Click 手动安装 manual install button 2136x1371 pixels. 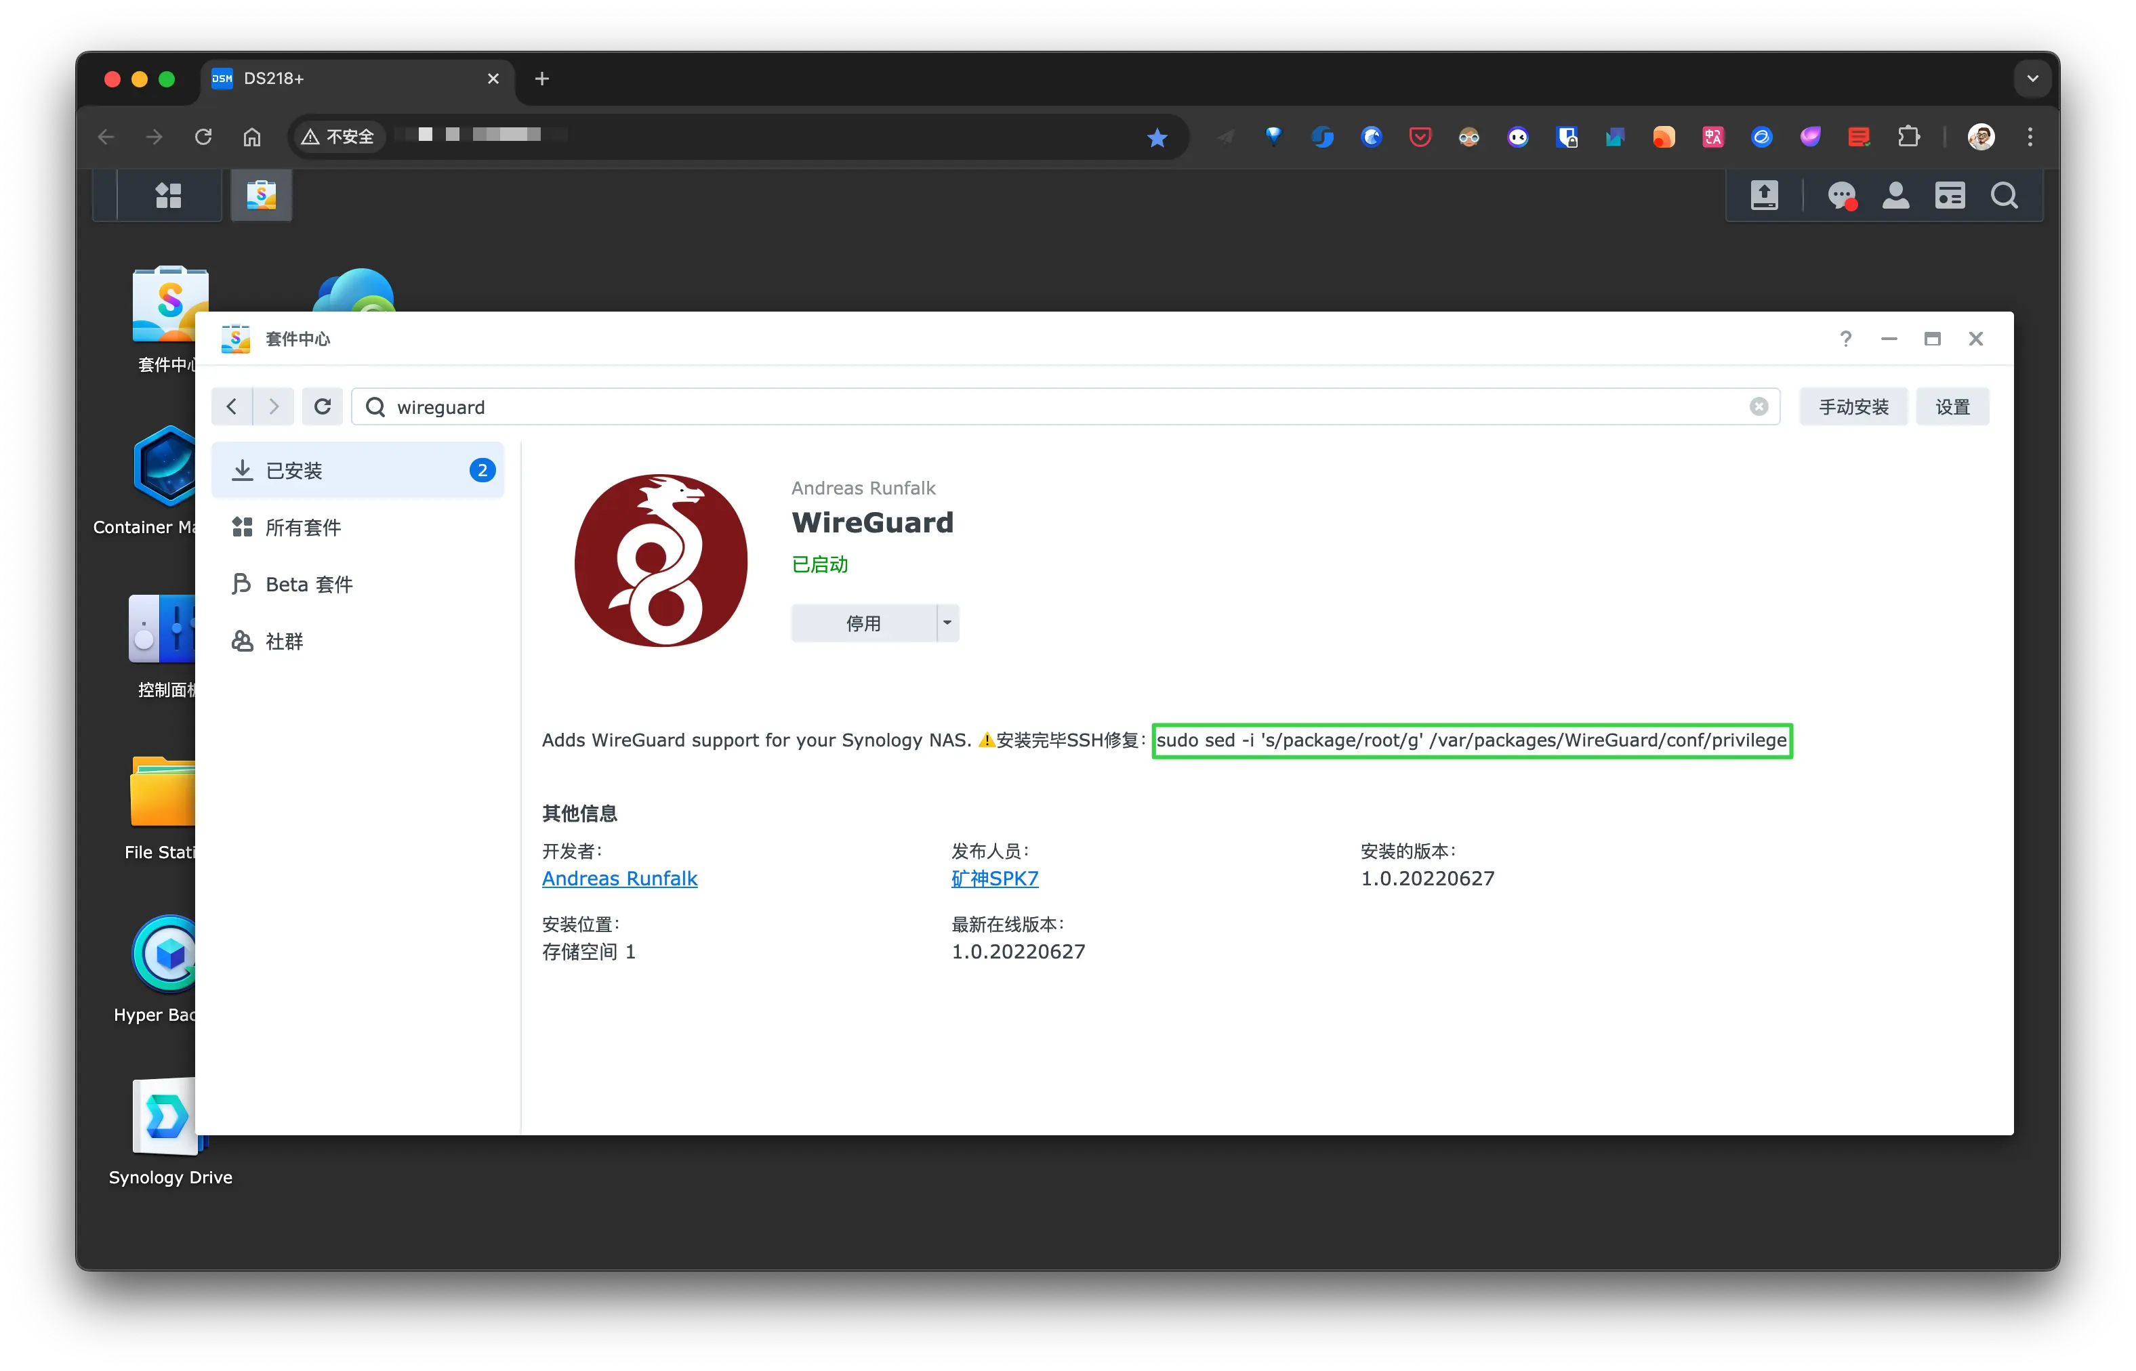[x=1853, y=407]
